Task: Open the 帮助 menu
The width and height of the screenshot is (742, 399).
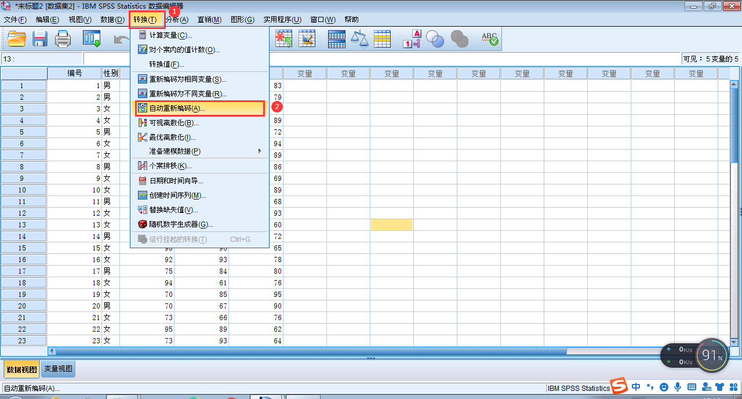Action: [351, 19]
